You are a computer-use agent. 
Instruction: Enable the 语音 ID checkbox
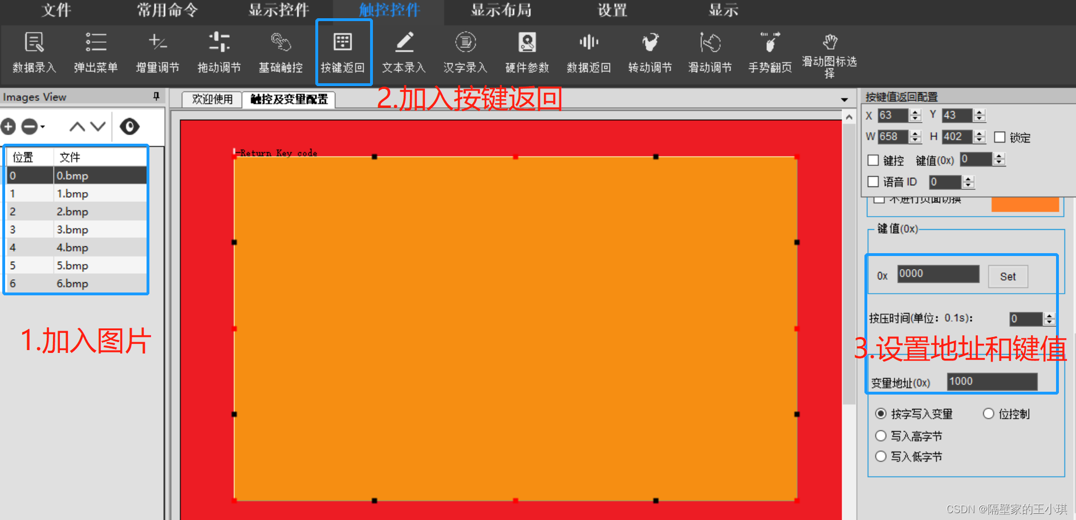coord(873,182)
